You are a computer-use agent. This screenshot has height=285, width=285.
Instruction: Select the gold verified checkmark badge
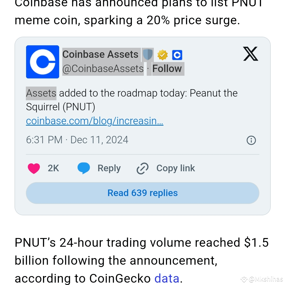[163, 55]
